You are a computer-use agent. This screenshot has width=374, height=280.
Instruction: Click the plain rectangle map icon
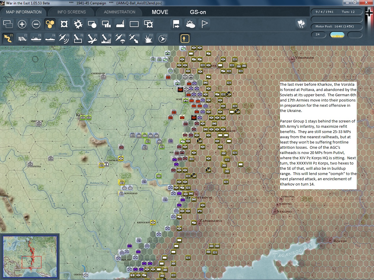coord(134,24)
